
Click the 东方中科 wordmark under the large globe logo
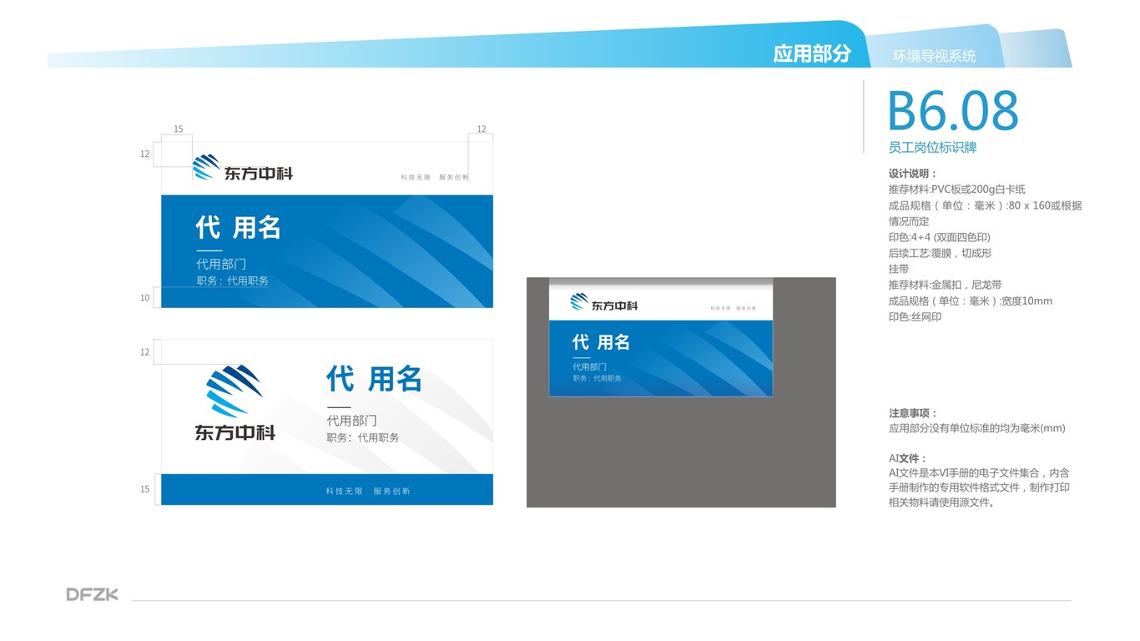pyautogui.click(x=235, y=432)
